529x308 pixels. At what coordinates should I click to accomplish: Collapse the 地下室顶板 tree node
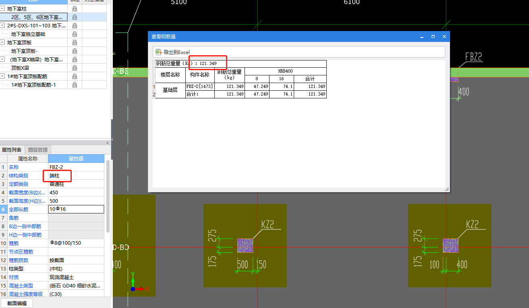(3, 42)
